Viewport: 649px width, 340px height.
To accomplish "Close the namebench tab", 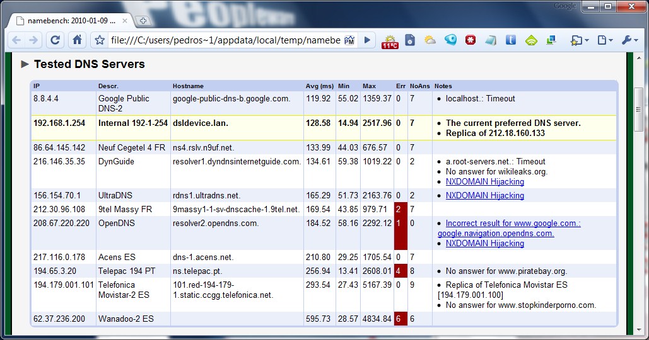I will coord(125,20).
